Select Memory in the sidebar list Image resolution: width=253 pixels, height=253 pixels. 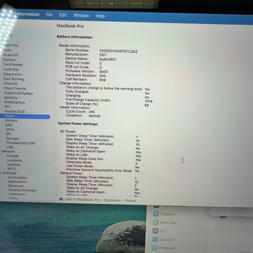tap(10, 98)
